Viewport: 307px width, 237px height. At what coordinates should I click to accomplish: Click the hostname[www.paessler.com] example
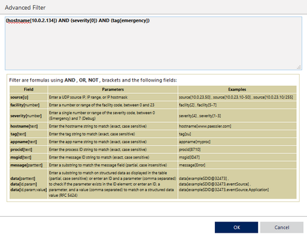coord(205,126)
